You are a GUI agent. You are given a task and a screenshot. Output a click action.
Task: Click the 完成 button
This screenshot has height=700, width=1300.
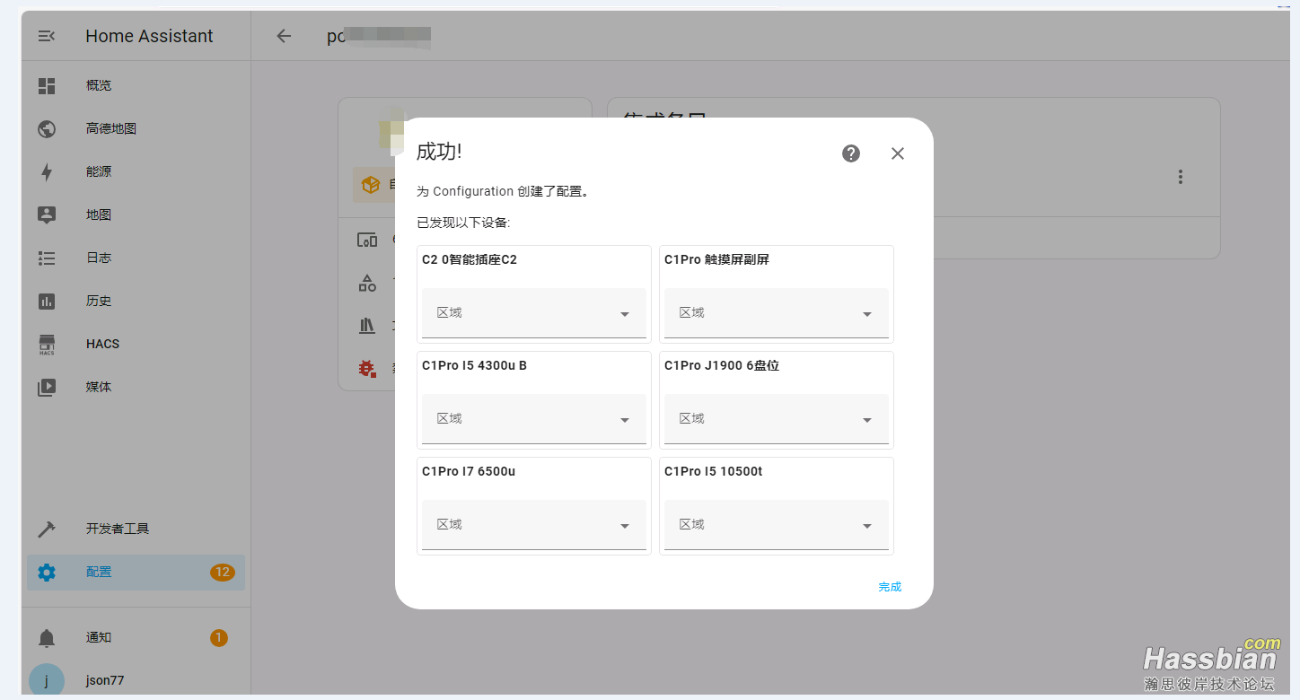(x=890, y=587)
